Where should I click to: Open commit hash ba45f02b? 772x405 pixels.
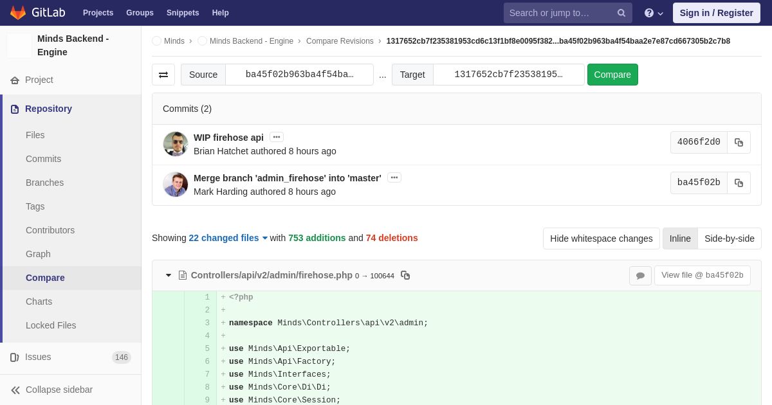tap(699, 183)
